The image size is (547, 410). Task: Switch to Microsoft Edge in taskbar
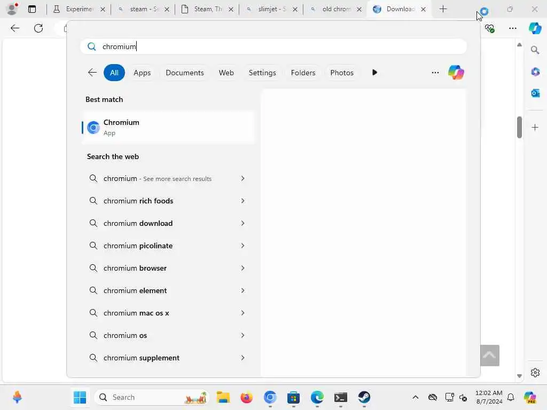coord(317,397)
